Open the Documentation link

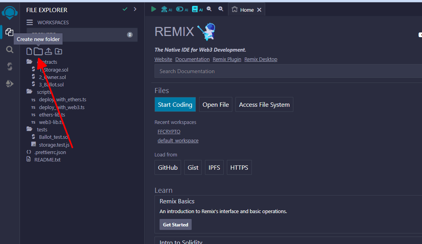coord(192,59)
